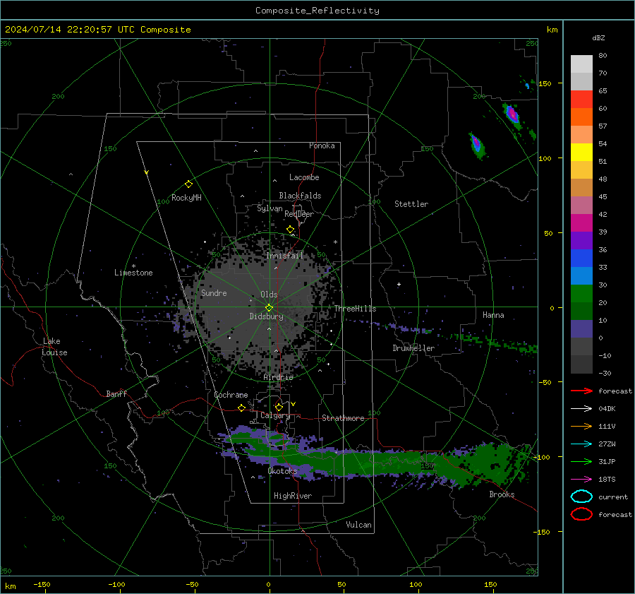Select the 39 dBZ magenta swatch
The width and height of the screenshot is (635, 594).
pyautogui.click(x=581, y=223)
